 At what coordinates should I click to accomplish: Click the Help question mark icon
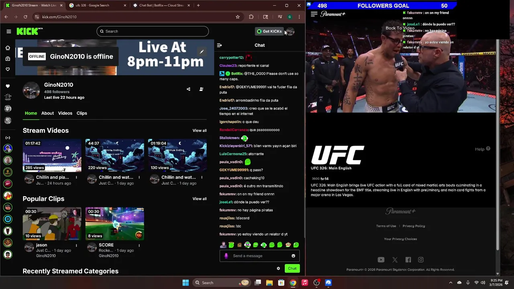click(x=488, y=149)
